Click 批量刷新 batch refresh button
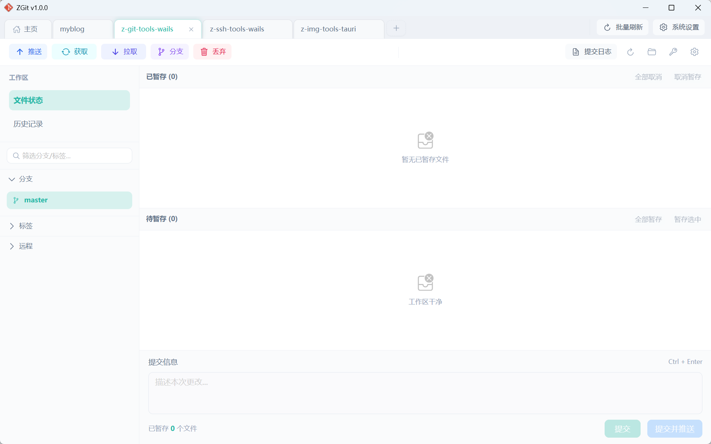 pyautogui.click(x=623, y=27)
